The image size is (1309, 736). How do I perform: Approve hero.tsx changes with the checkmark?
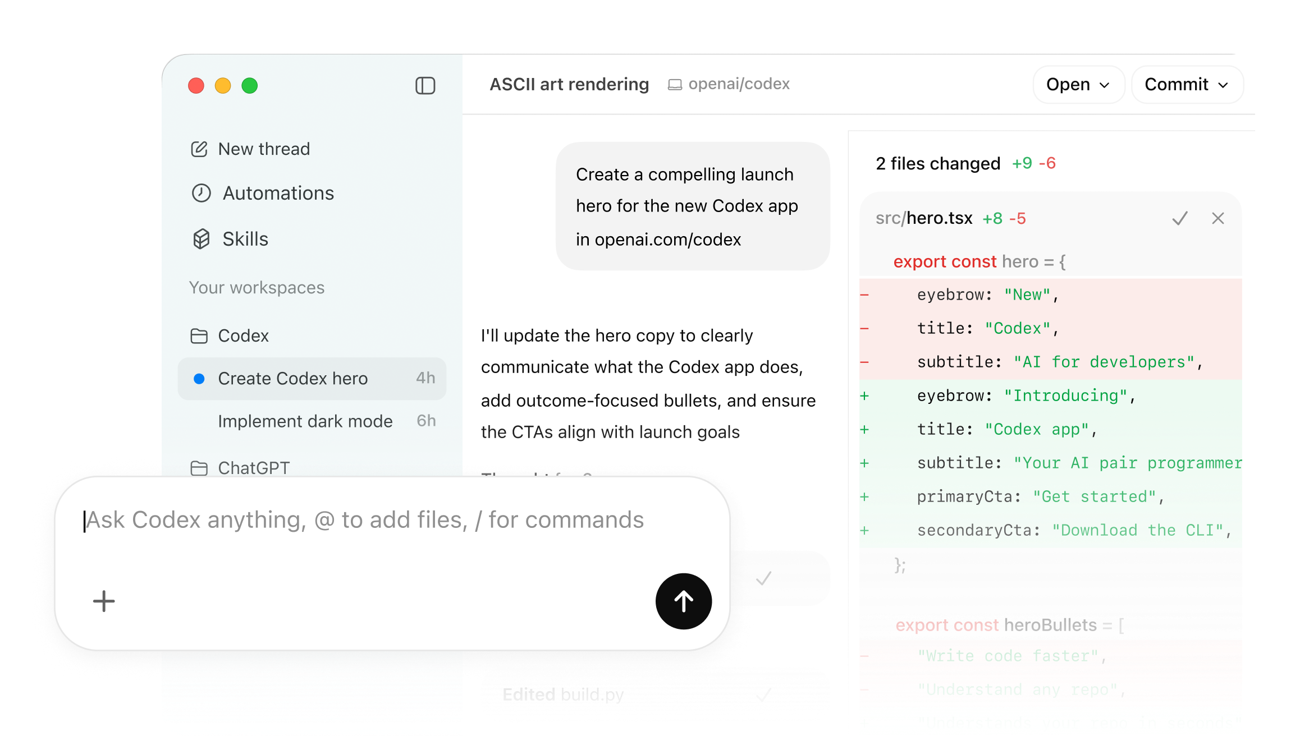(1180, 219)
